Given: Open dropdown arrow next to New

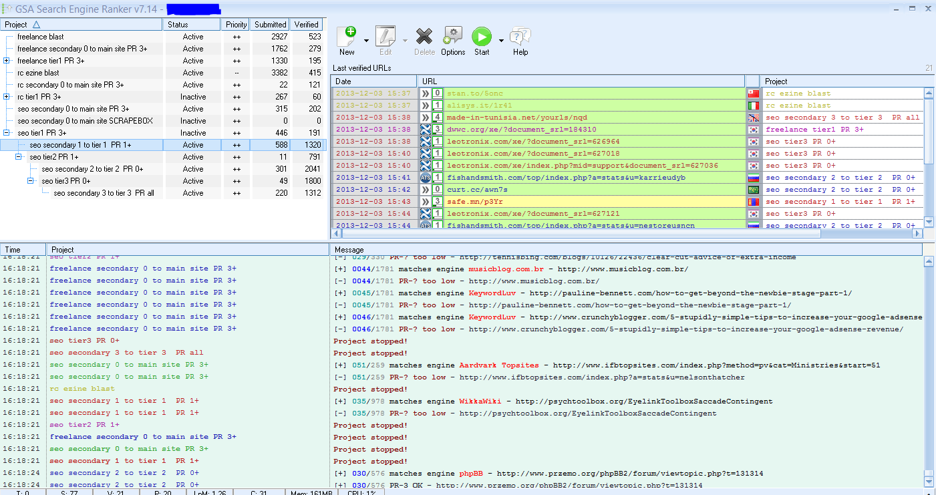Looking at the screenshot, I should pos(366,41).
